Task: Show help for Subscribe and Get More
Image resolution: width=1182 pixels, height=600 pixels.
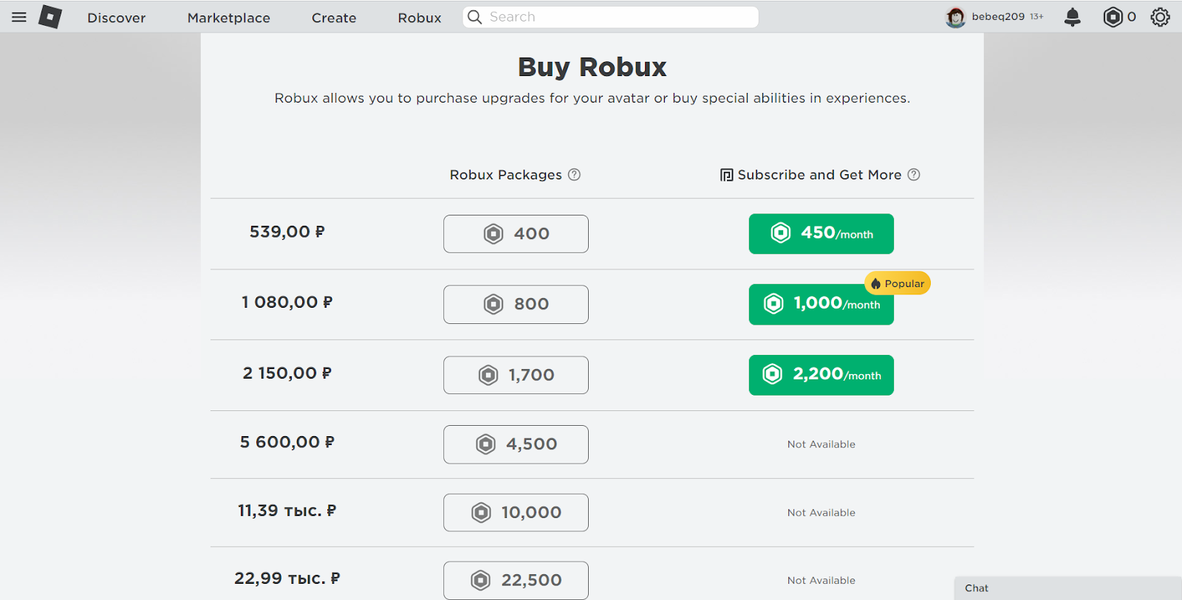Action: coord(914,175)
